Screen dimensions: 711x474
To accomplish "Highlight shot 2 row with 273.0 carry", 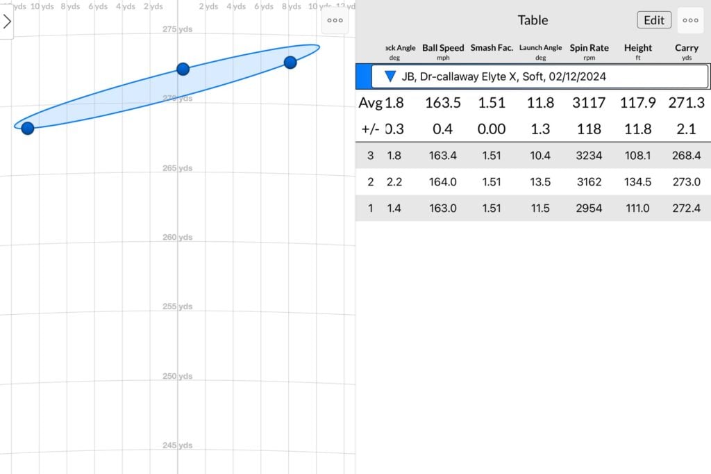I will pos(533,182).
